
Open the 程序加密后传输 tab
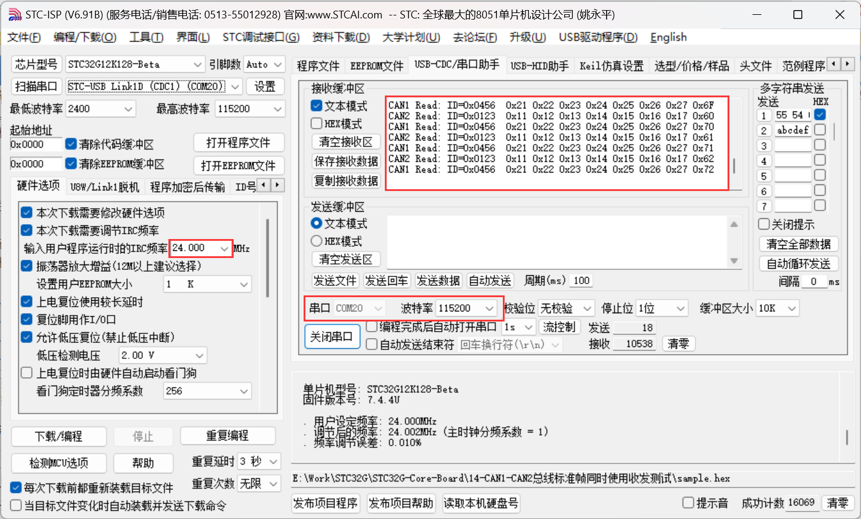tap(187, 187)
